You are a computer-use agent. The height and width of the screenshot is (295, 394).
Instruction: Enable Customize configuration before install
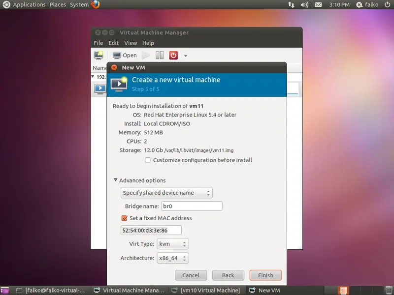pyautogui.click(x=148, y=160)
